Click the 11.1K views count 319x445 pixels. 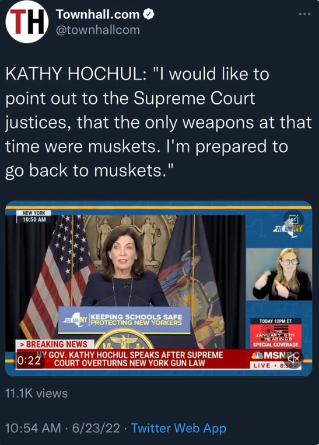(36, 393)
